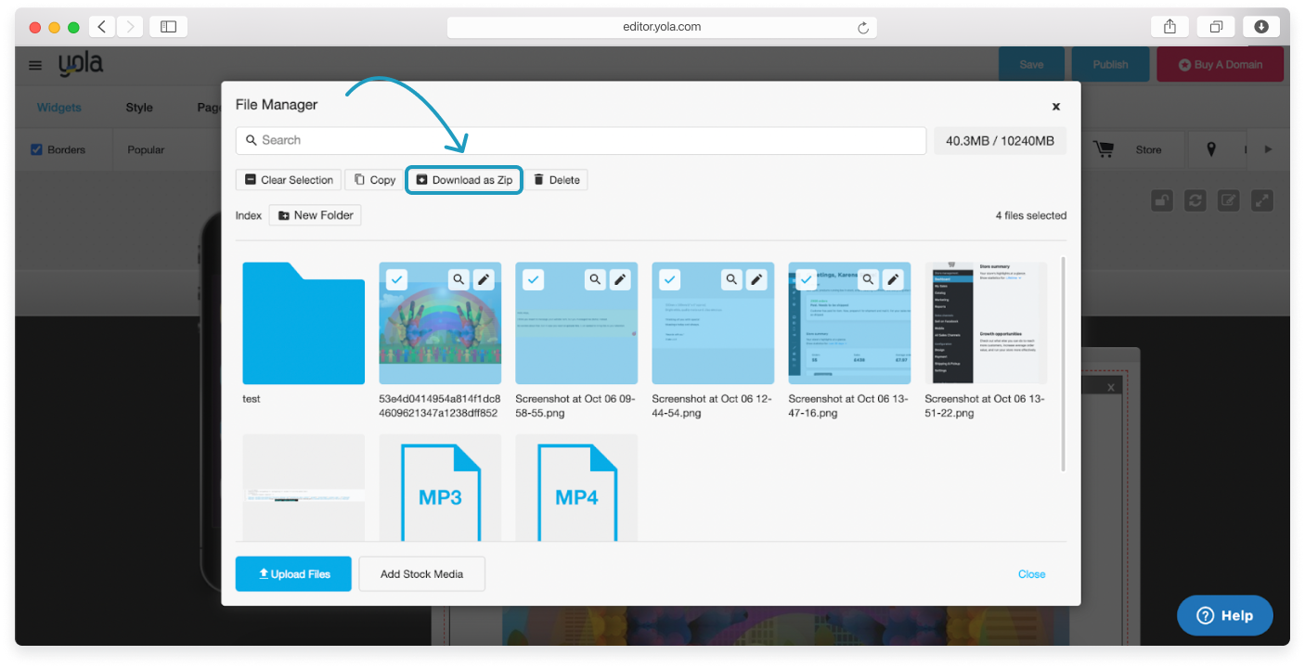The width and height of the screenshot is (1305, 668).
Task: Reload page using the address bar refresh icon
Action: (x=863, y=28)
